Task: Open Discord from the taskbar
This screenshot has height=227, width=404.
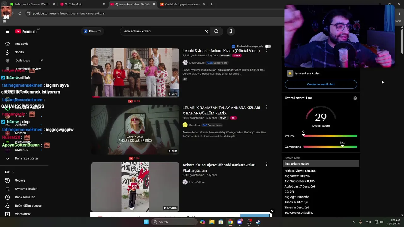Action: (x=240, y=222)
